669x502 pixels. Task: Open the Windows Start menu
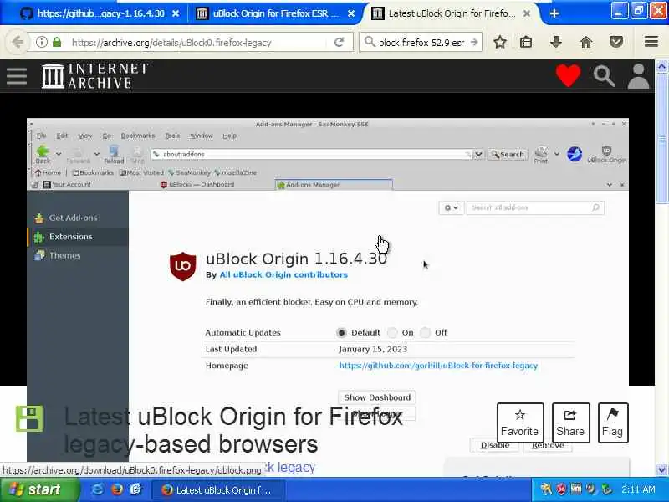(x=38, y=489)
